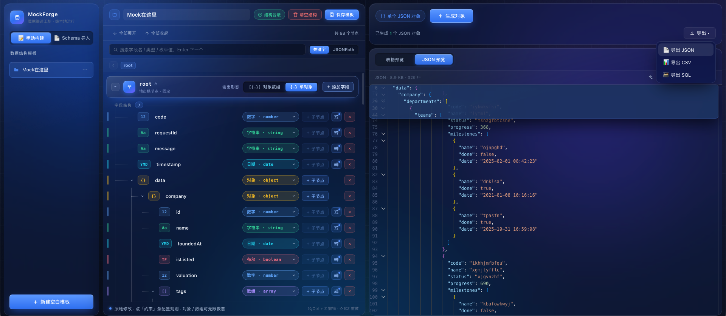
Task: Delete the data object node
Action: click(x=350, y=180)
